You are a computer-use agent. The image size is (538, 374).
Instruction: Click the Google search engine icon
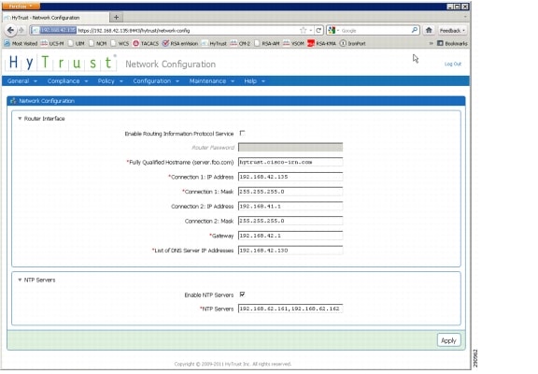(332, 30)
